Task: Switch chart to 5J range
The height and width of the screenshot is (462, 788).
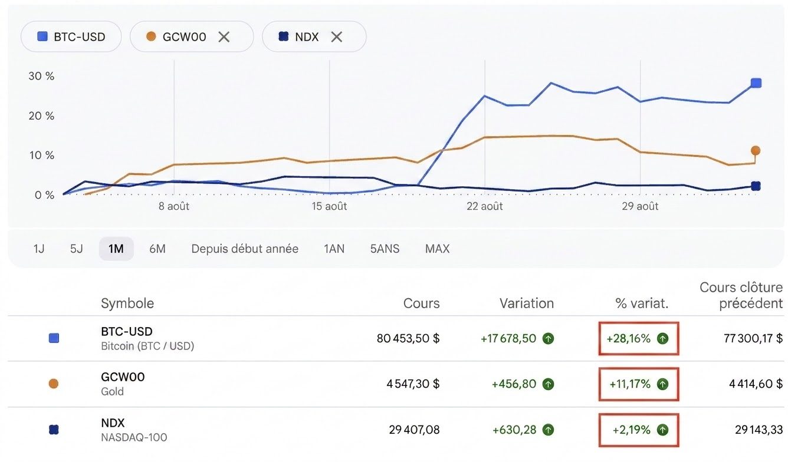Action: 77,249
